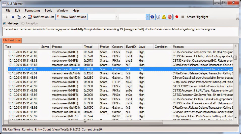This screenshot has width=241, height=134.
Task: Click the Entry Count status bar text
Action: pyautogui.click(x=57, y=129)
